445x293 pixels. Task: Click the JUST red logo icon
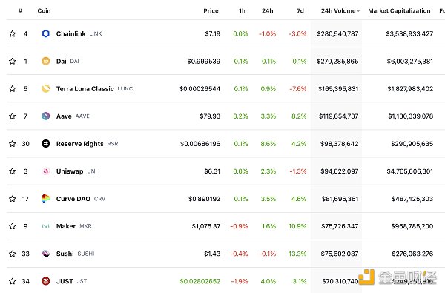(46, 281)
